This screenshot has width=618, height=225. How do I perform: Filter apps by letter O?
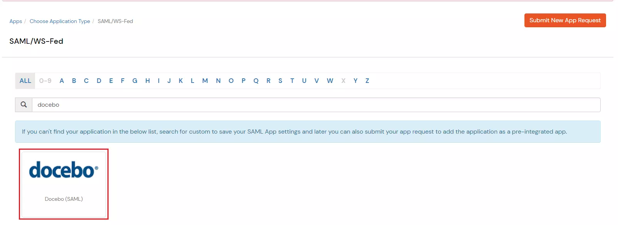tap(231, 81)
